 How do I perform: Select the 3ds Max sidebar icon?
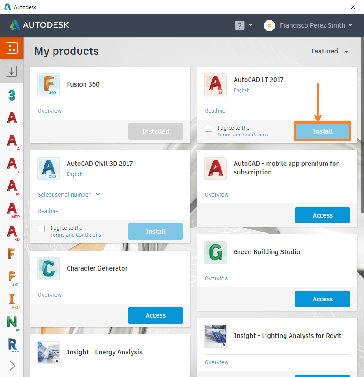coord(11,95)
